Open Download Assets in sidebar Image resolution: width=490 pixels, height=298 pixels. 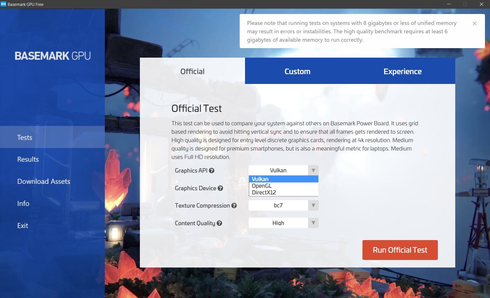coord(52,181)
